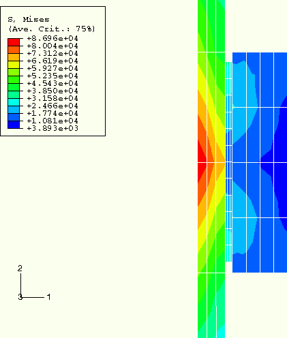This screenshot has width=287, height=338.
Task: Click the +5.235e+04 legend value
Action: pyautogui.click(x=52, y=76)
